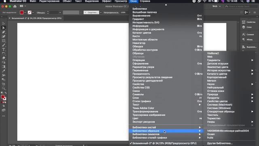The height and width of the screenshot is (146, 259).
Task: Click the Скругление brush definition button
Action: coord(91,13)
